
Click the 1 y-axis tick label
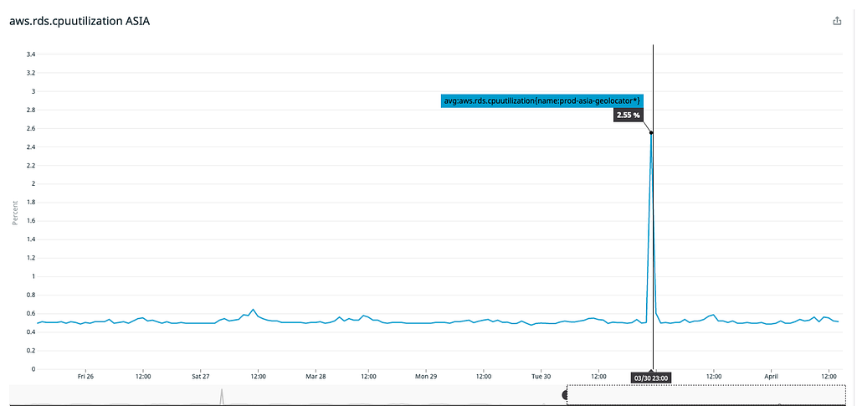click(x=33, y=276)
